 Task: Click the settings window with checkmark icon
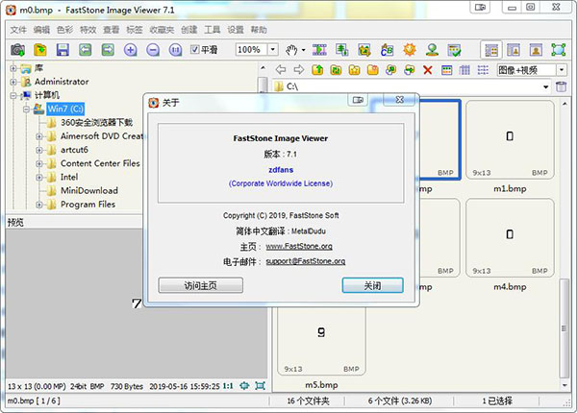click(455, 50)
